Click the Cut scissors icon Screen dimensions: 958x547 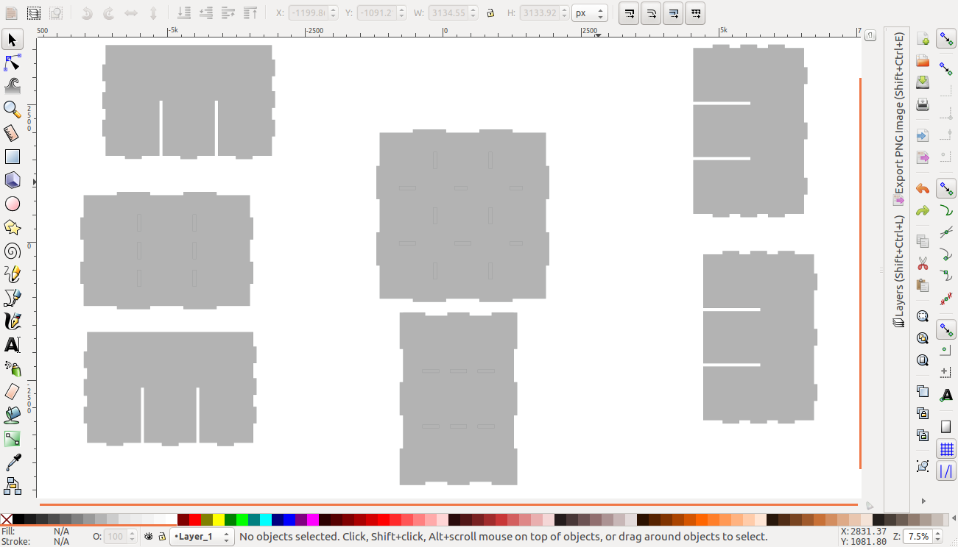pyautogui.click(x=923, y=263)
